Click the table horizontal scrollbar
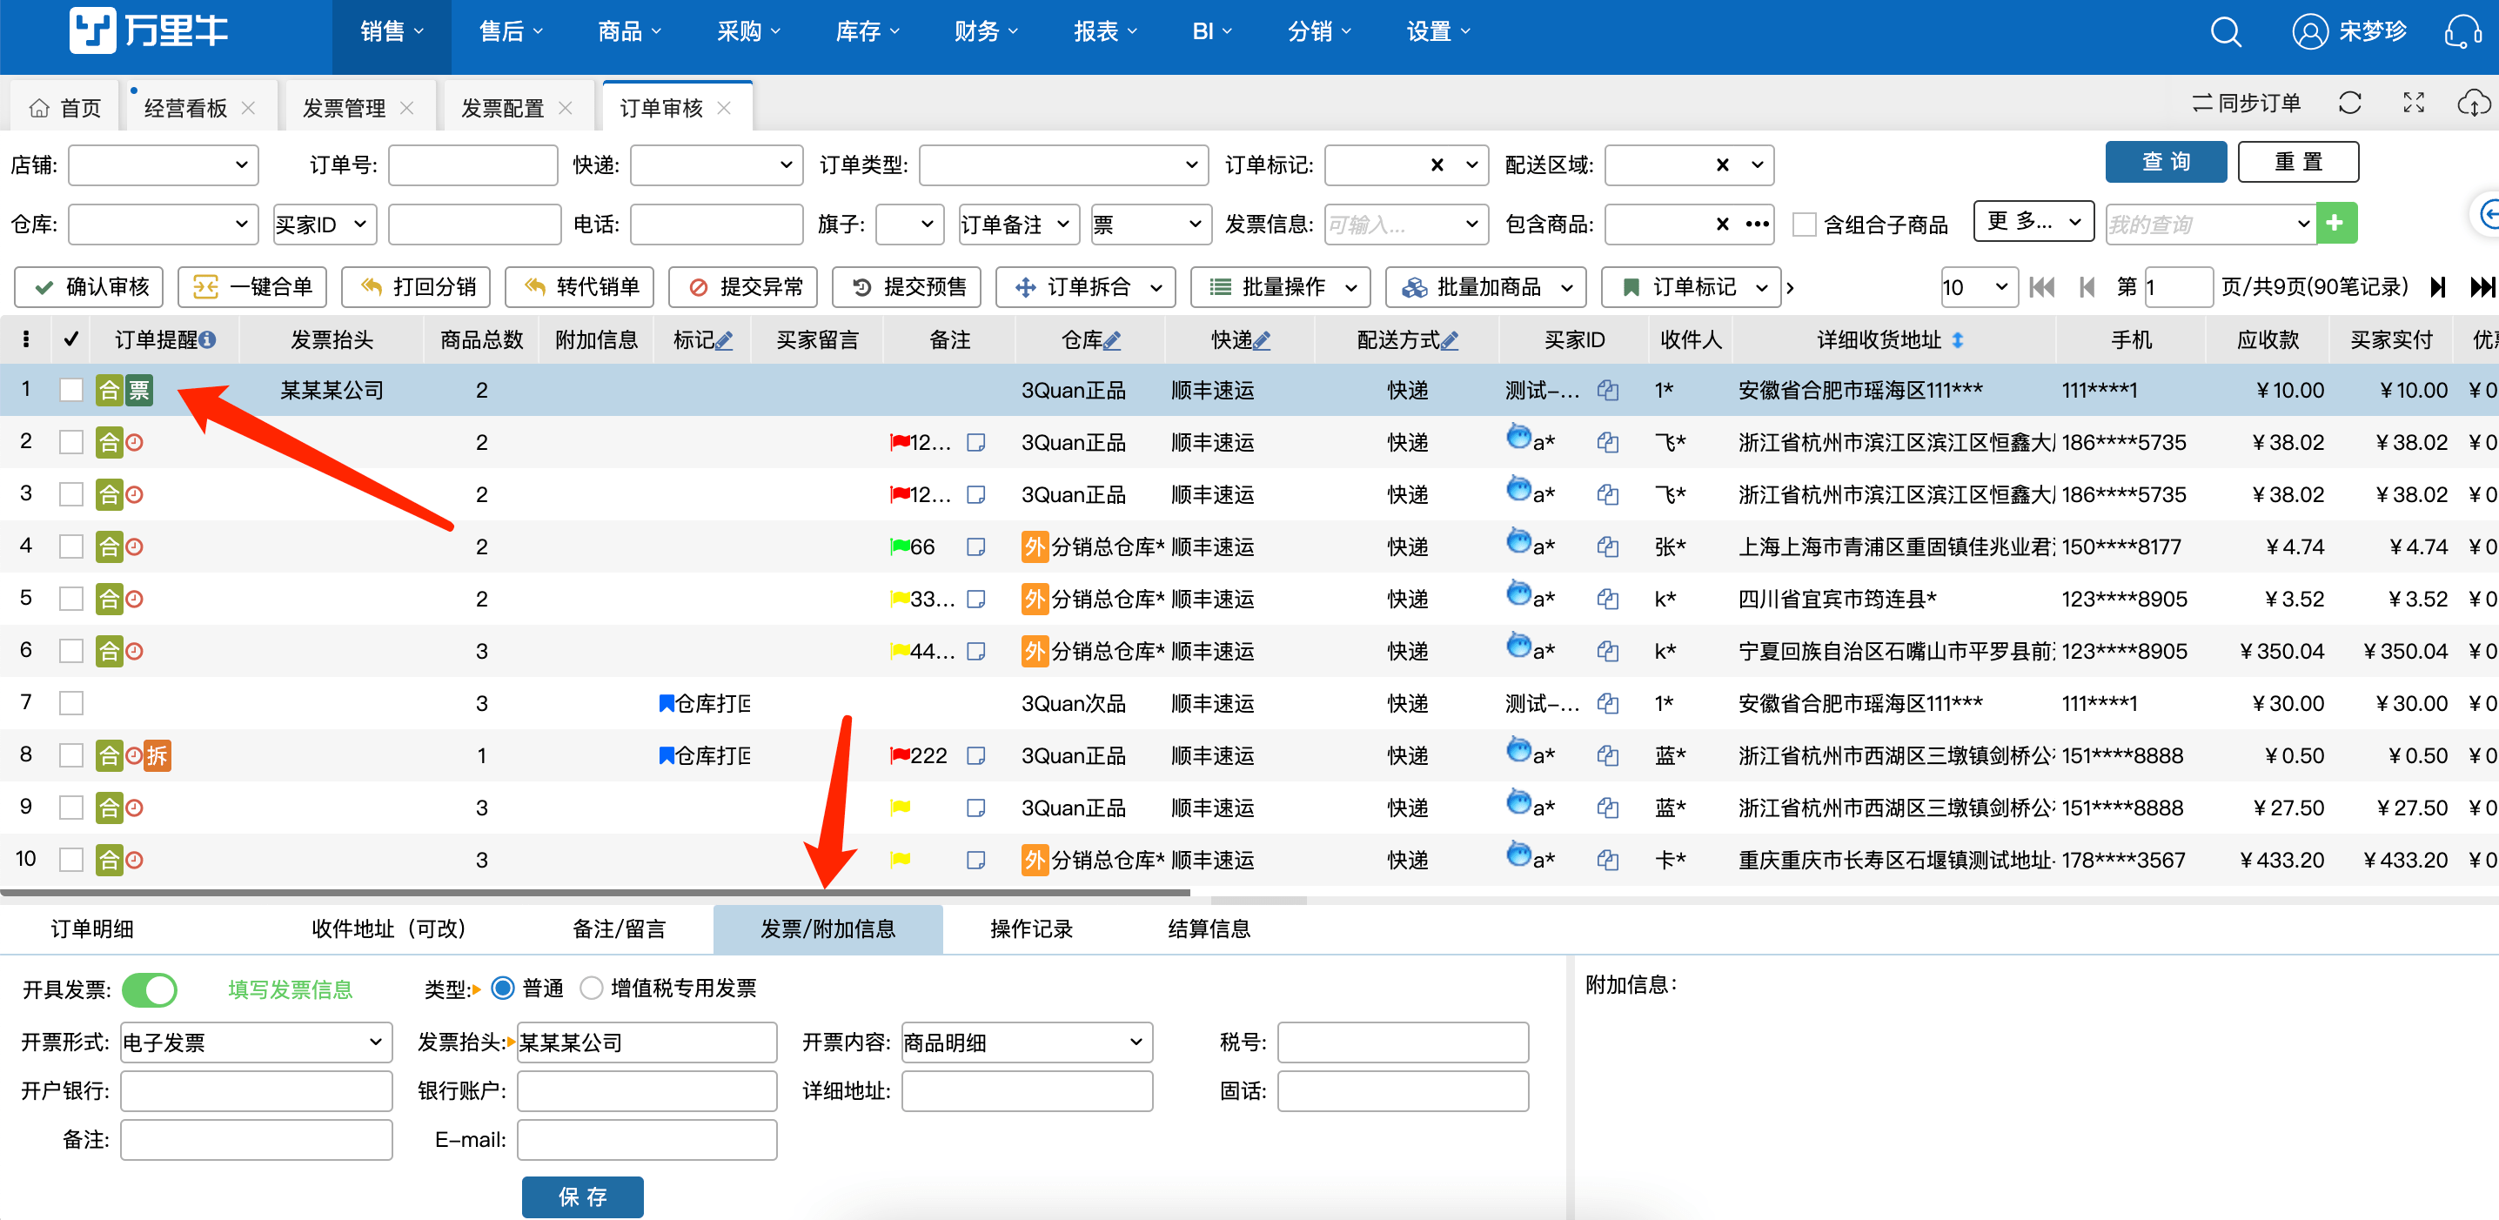 [594, 892]
